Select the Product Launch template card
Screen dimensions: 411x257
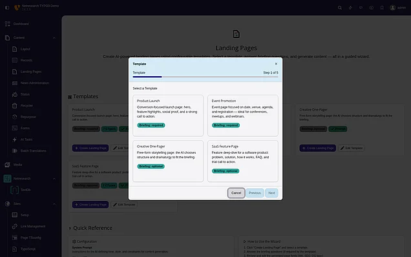click(x=168, y=116)
